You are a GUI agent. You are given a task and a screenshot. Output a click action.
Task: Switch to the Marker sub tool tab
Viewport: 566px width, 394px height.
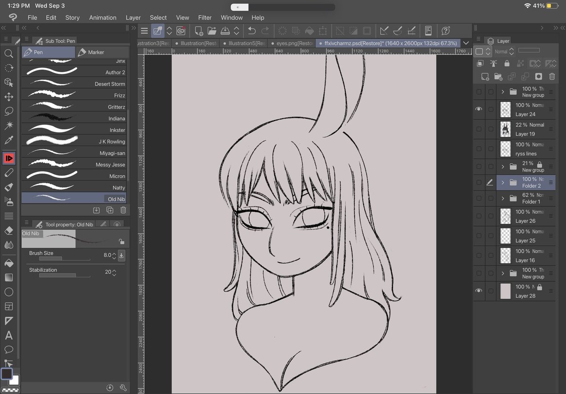(101, 52)
